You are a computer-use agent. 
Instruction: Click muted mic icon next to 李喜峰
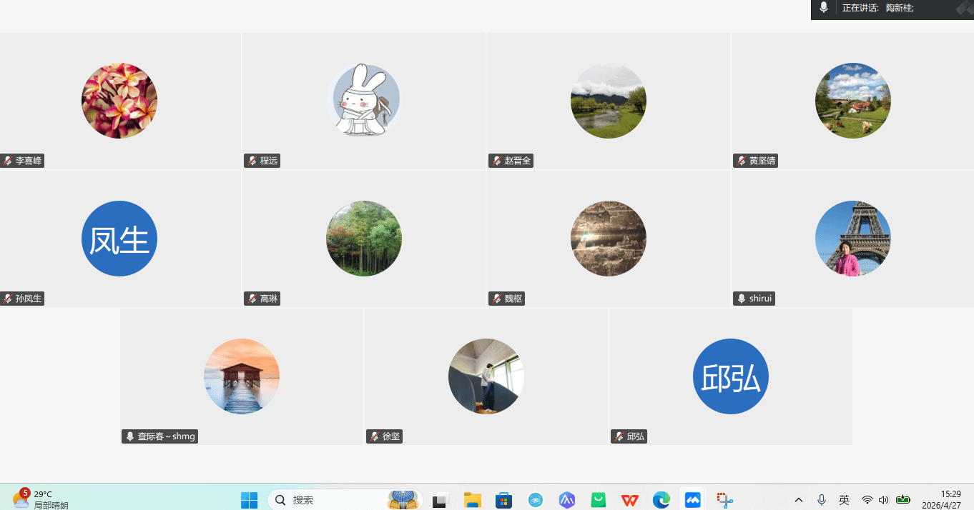(x=8, y=161)
